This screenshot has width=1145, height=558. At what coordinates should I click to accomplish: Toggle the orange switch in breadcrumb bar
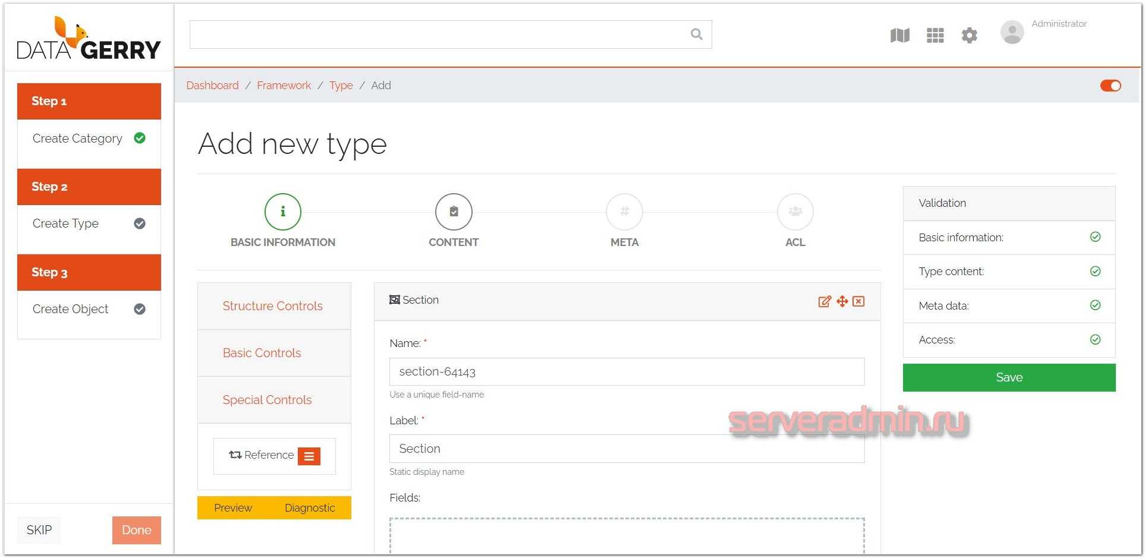pyautogui.click(x=1111, y=86)
